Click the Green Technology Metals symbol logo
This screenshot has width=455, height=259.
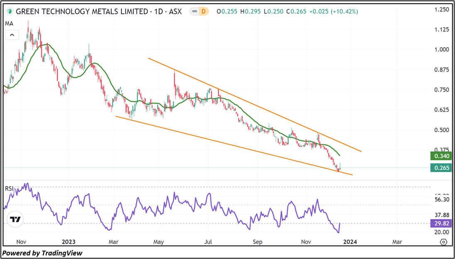[x=10, y=12]
